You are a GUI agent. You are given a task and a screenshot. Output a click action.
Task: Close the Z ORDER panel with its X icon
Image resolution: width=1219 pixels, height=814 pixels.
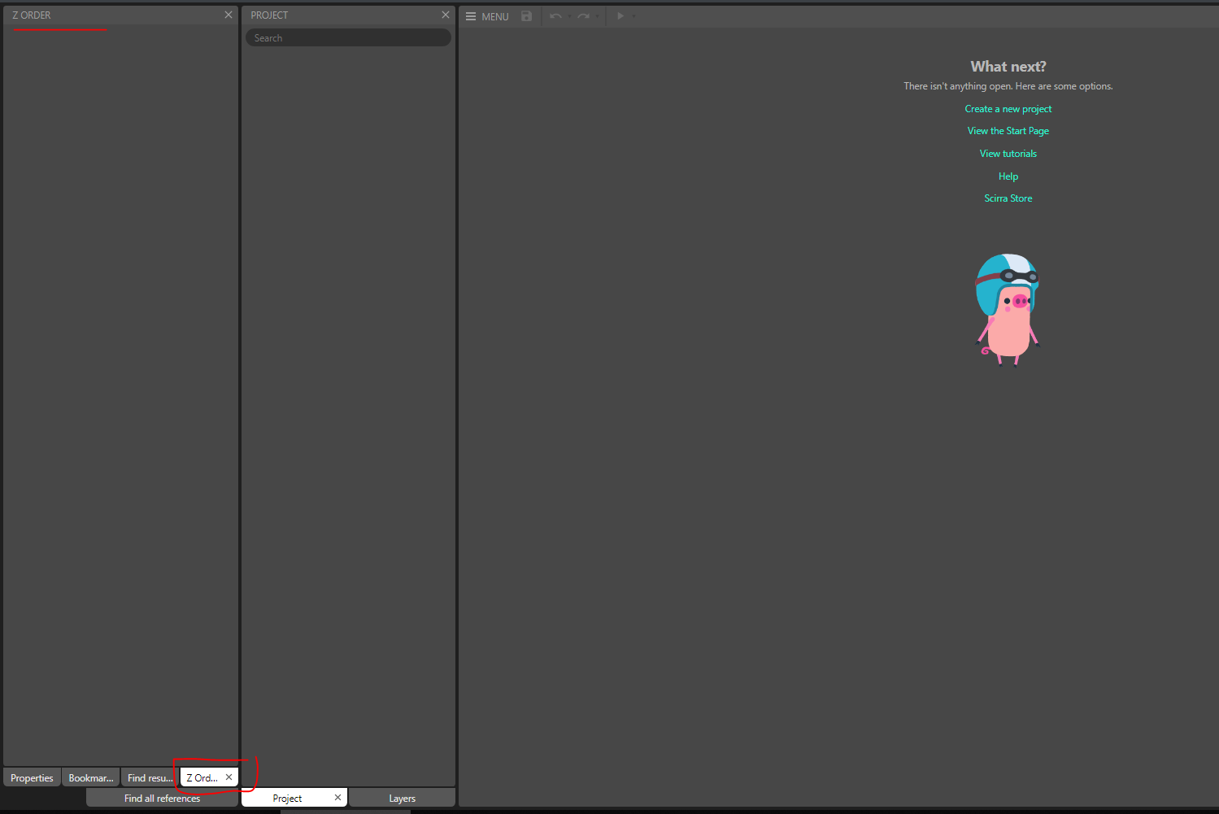tap(229, 14)
